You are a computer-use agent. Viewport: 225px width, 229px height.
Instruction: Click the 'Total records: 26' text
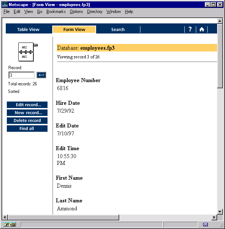[x=22, y=84]
